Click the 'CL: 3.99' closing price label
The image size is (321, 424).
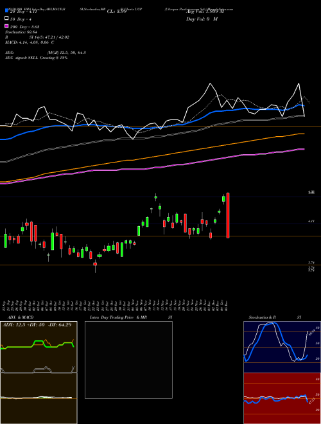click(x=117, y=12)
